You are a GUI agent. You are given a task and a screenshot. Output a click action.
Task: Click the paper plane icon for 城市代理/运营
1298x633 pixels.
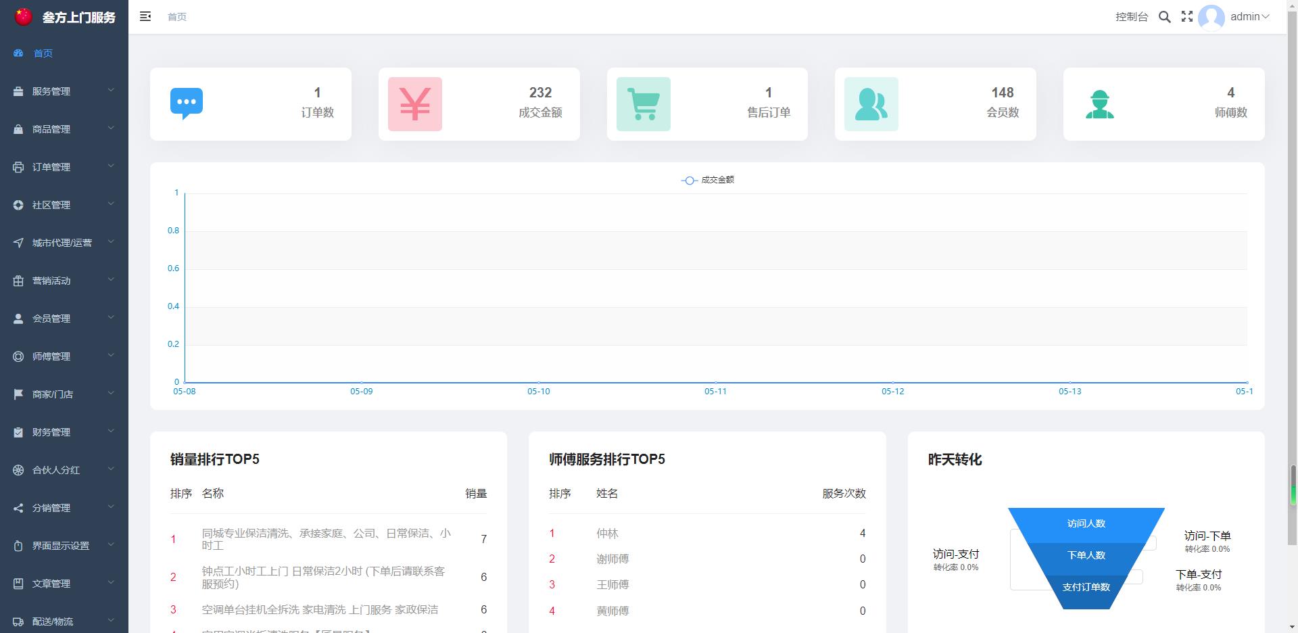click(18, 243)
